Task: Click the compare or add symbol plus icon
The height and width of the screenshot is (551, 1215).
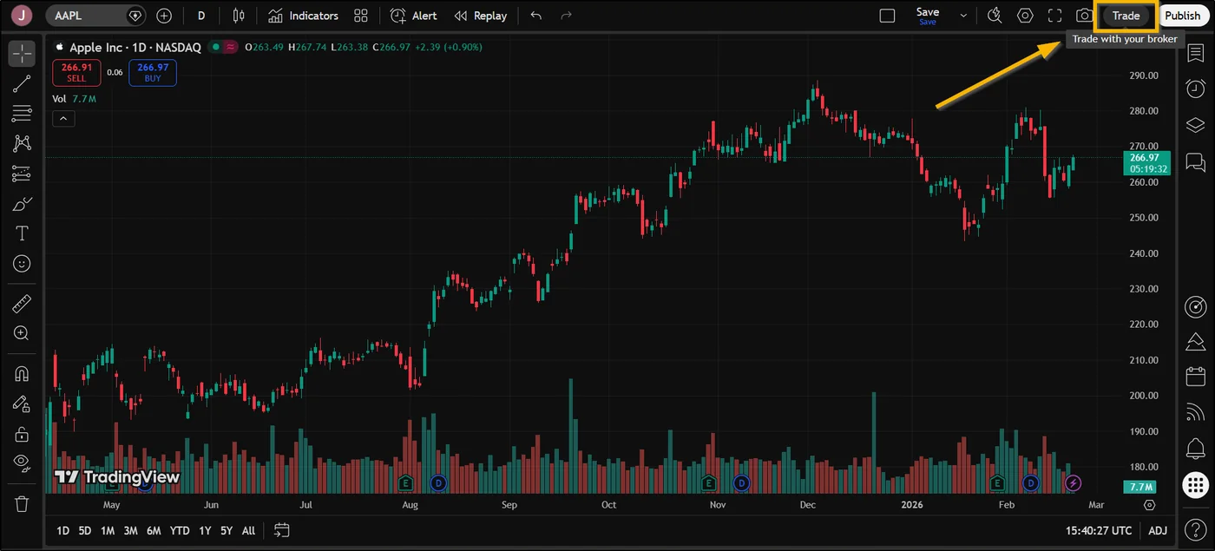Action: tap(164, 16)
